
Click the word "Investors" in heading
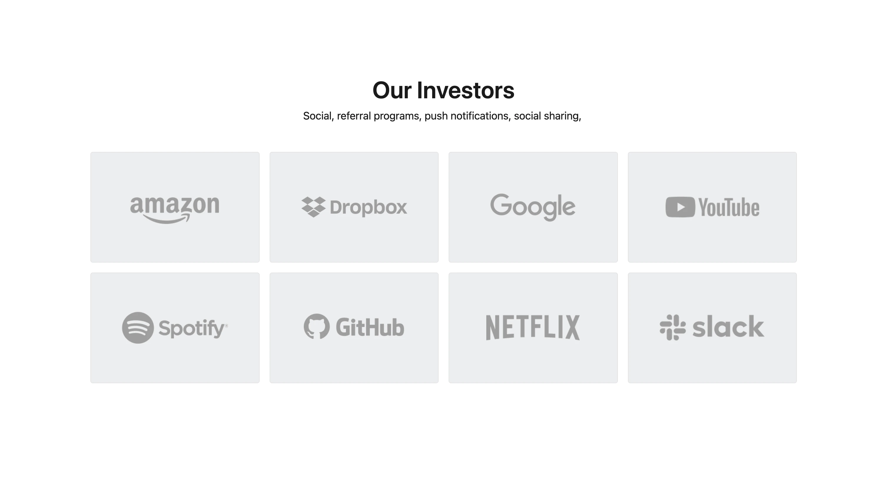466,90
